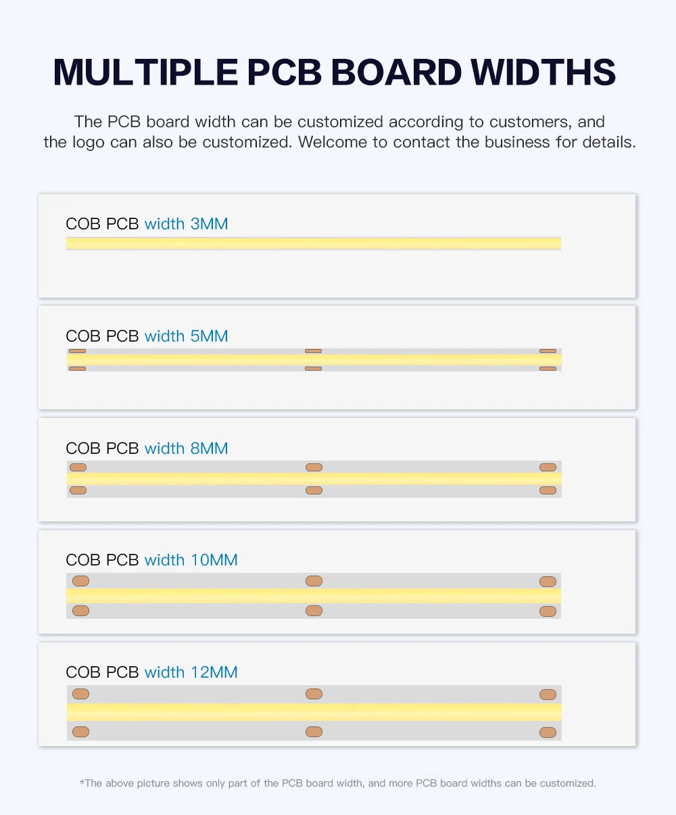
Task: Click the "COB PCB width 8MM" label
Action: (x=147, y=448)
